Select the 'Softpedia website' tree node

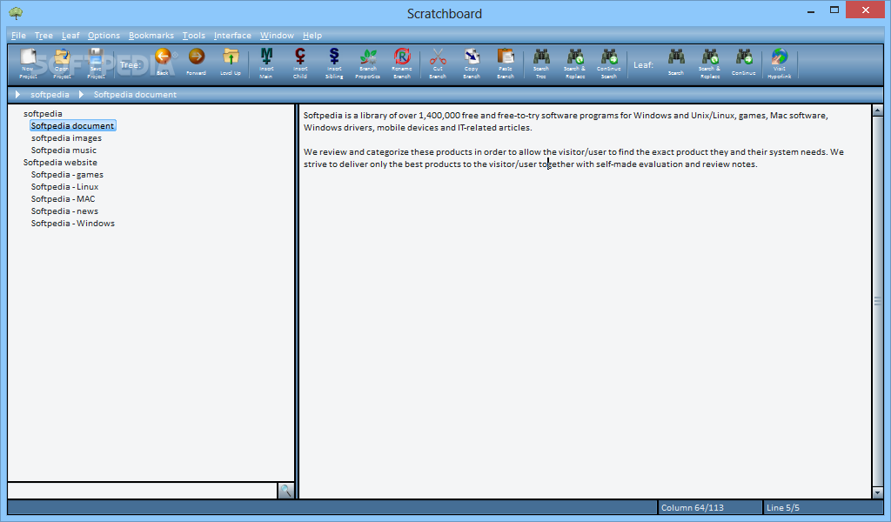(x=60, y=163)
